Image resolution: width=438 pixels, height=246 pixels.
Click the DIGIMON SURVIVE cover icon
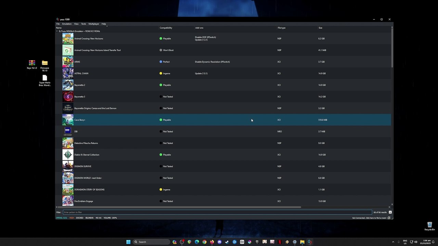(x=68, y=166)
